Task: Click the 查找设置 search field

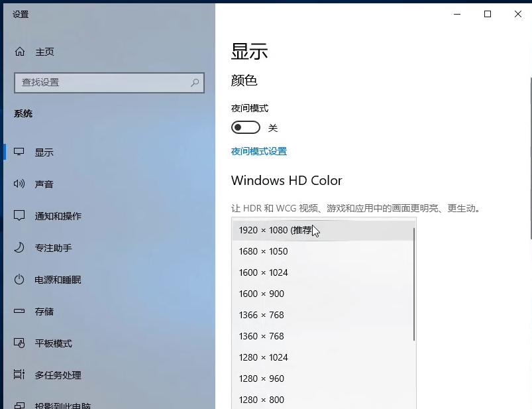Action: [x=109, y=82]
